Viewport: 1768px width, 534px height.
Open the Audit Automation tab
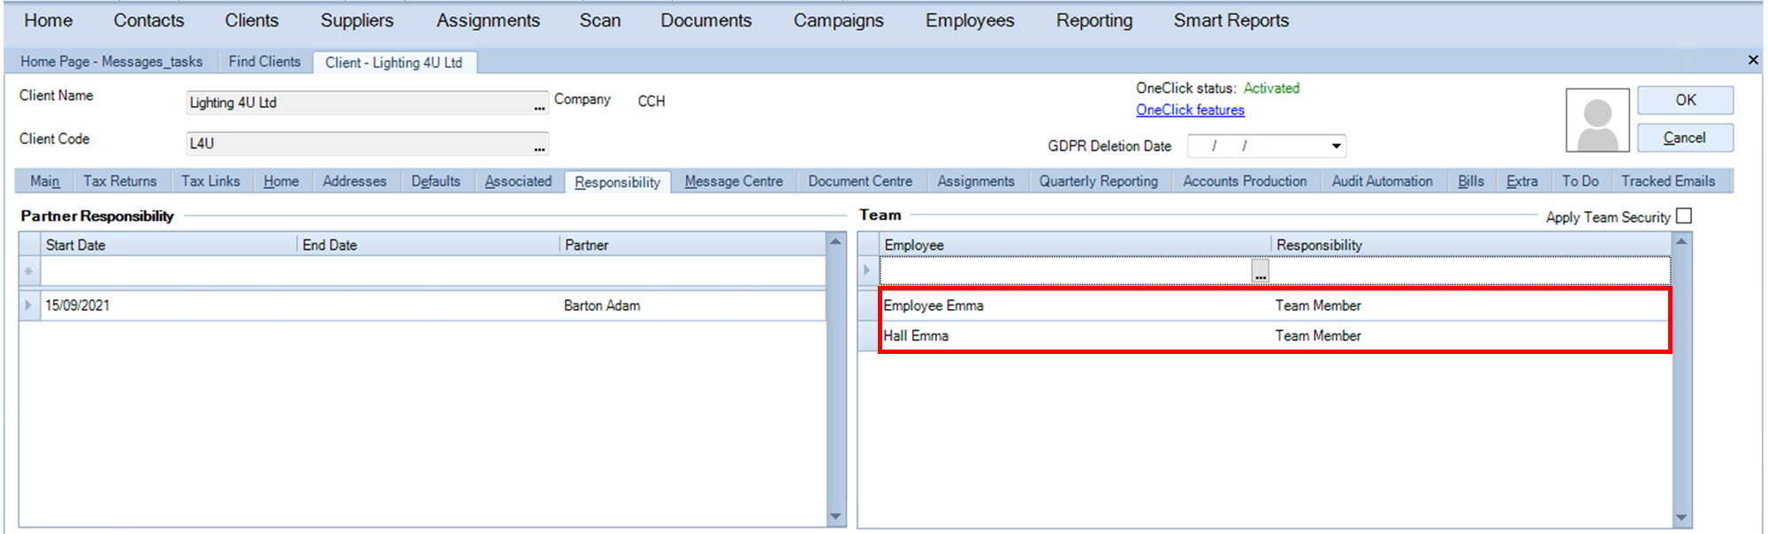(x=1383, y=181)
